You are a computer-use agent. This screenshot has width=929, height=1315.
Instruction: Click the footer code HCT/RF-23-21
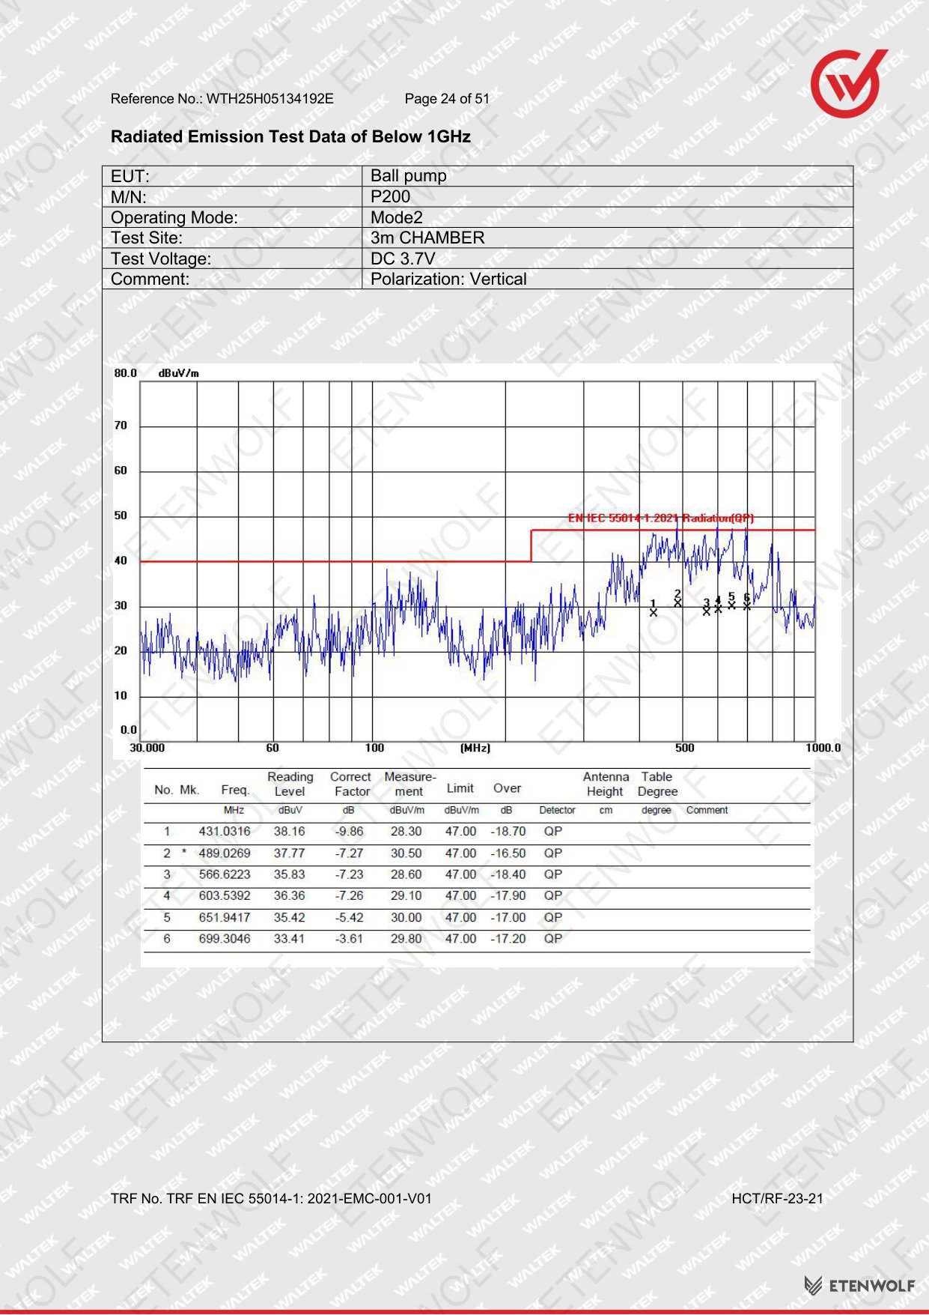pos(777,1198)
